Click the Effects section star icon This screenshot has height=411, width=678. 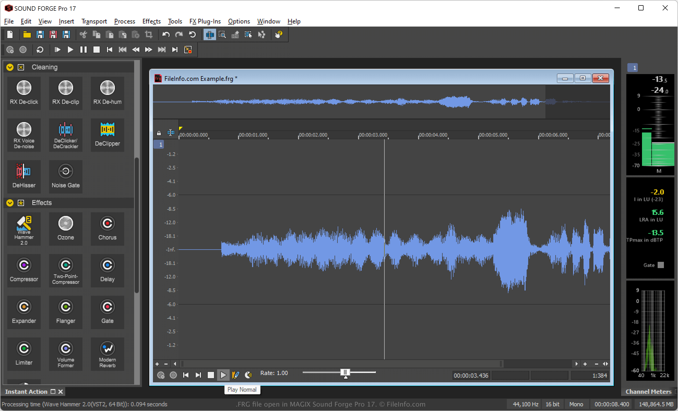pyautogui.click(x=21, y=203)
